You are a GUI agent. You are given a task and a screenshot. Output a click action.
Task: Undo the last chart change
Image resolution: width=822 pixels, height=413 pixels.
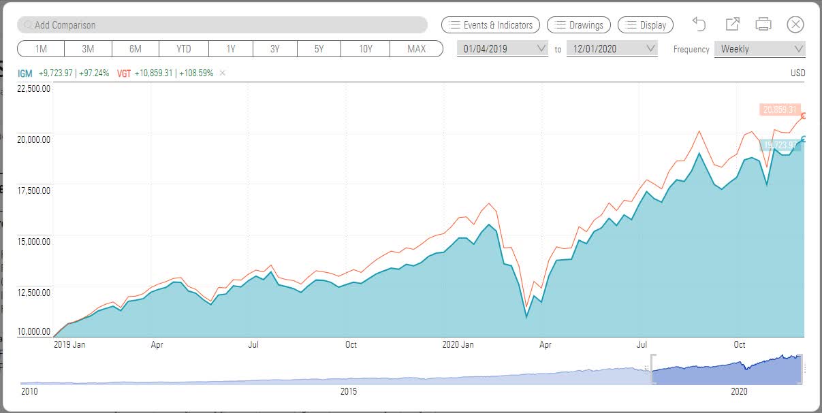coord(698,24)
